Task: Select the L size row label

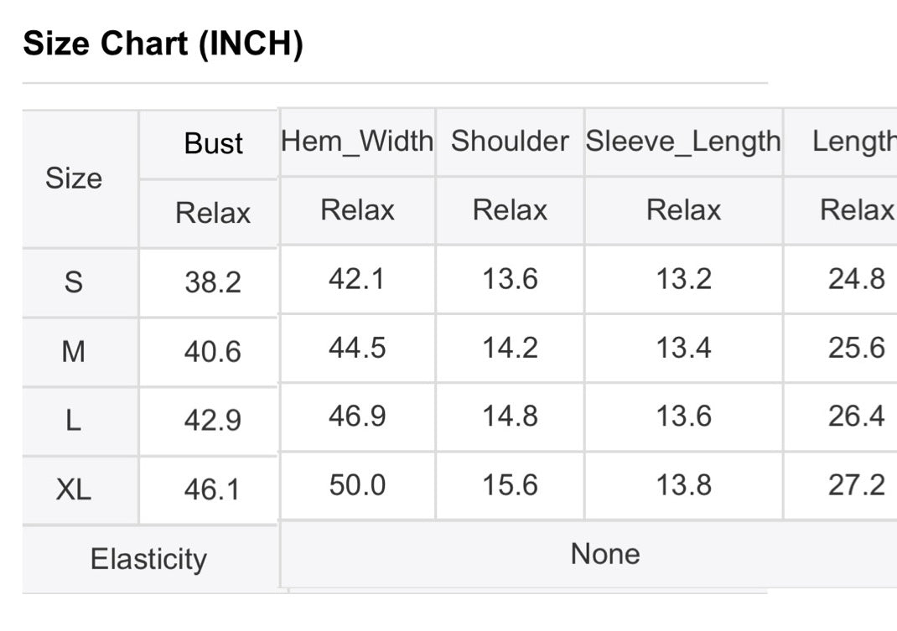Action: (74, 421)
